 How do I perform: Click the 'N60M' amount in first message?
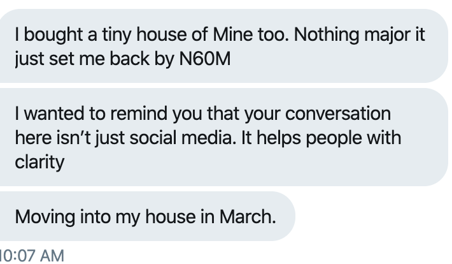(x=204, y=59)
